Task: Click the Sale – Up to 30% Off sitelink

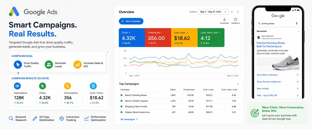Action: pyautogui.click(x=267, y=95)
